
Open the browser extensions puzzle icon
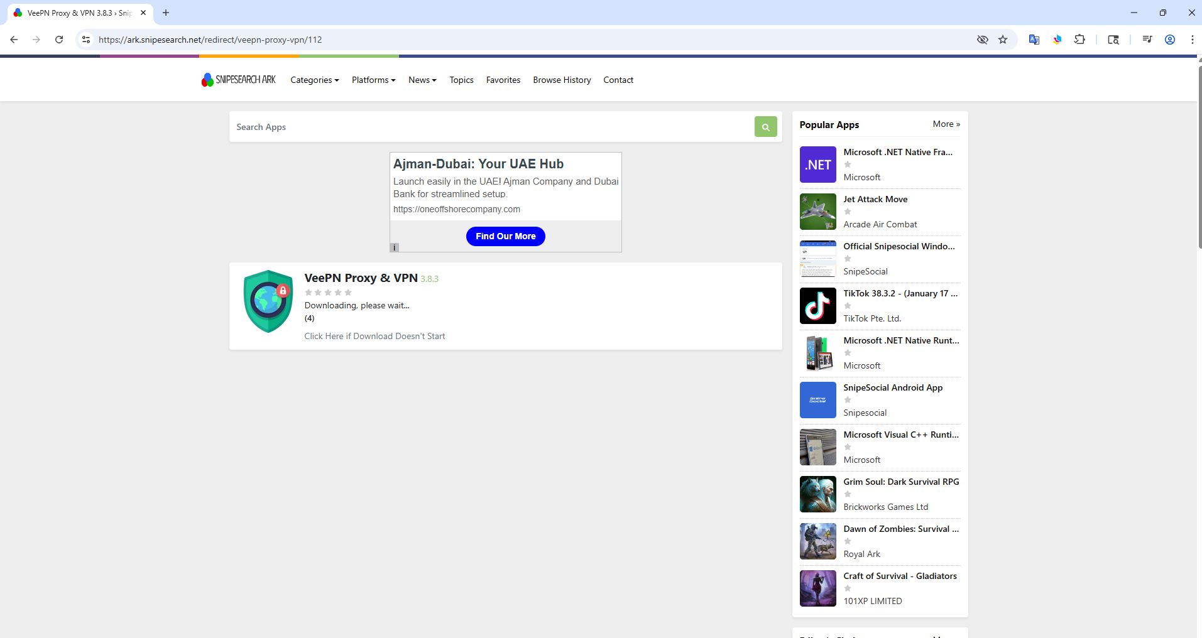click(x=1079, y=40)
